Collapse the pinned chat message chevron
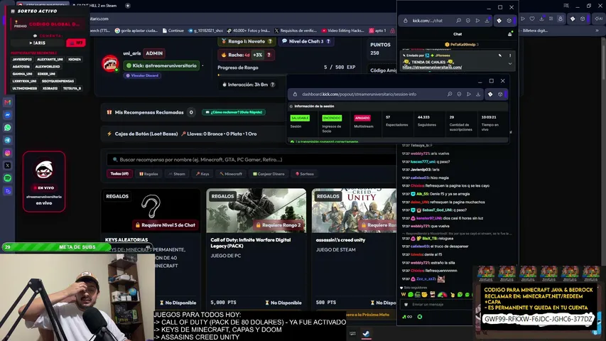The image size is (606, 341). tap(510, 64)
